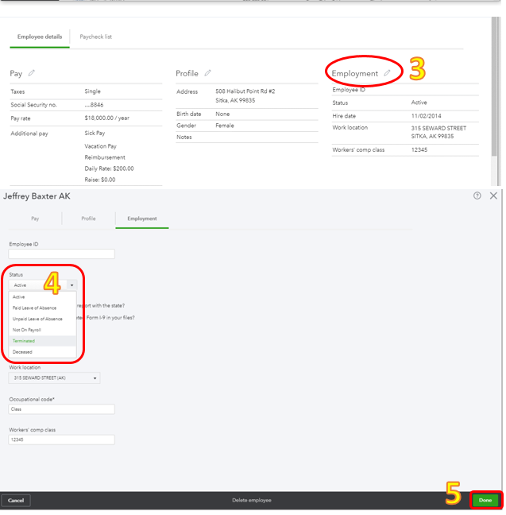The width and height of the screenshot is (506, 515).
Task: Click the edit pencil beside Profile
Action: pyautogui.click(x=207, y=73)
